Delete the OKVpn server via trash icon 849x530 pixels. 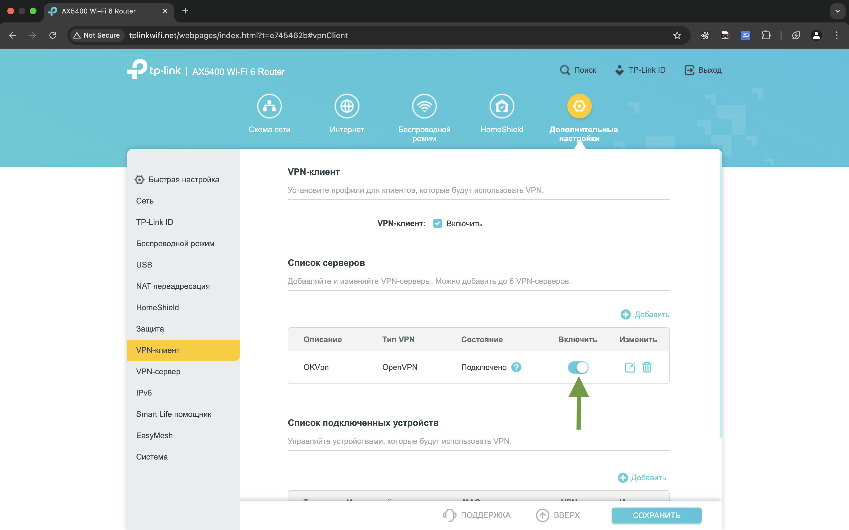[x=647, y=367]
